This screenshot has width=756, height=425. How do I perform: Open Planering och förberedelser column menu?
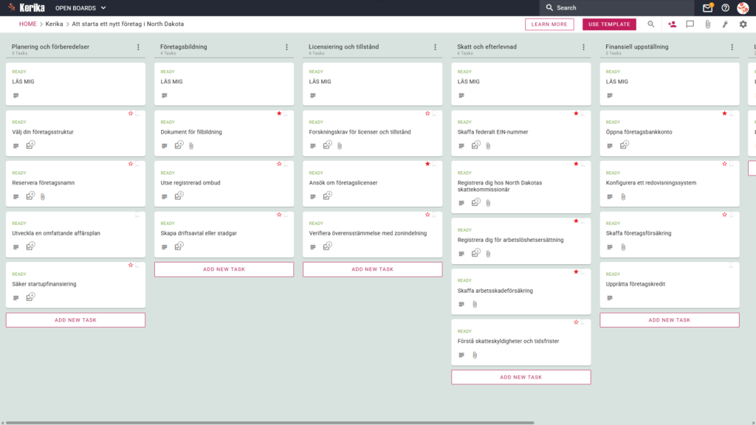(x=138, y=47)
